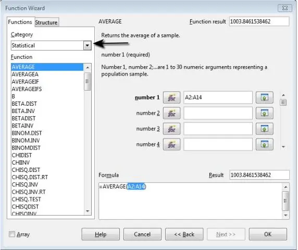Select CHIDIST in the function list
The image size is (298, 250).
tap(47, 155)
